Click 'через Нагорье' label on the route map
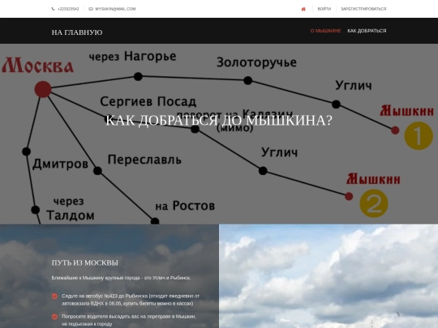Viewport: 438px width, 328px height. (132, 56)
